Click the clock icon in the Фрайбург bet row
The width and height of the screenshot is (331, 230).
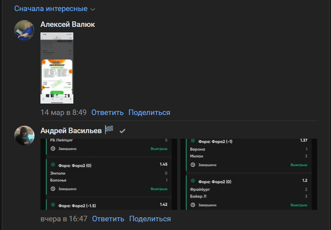[x=191, y=205]
